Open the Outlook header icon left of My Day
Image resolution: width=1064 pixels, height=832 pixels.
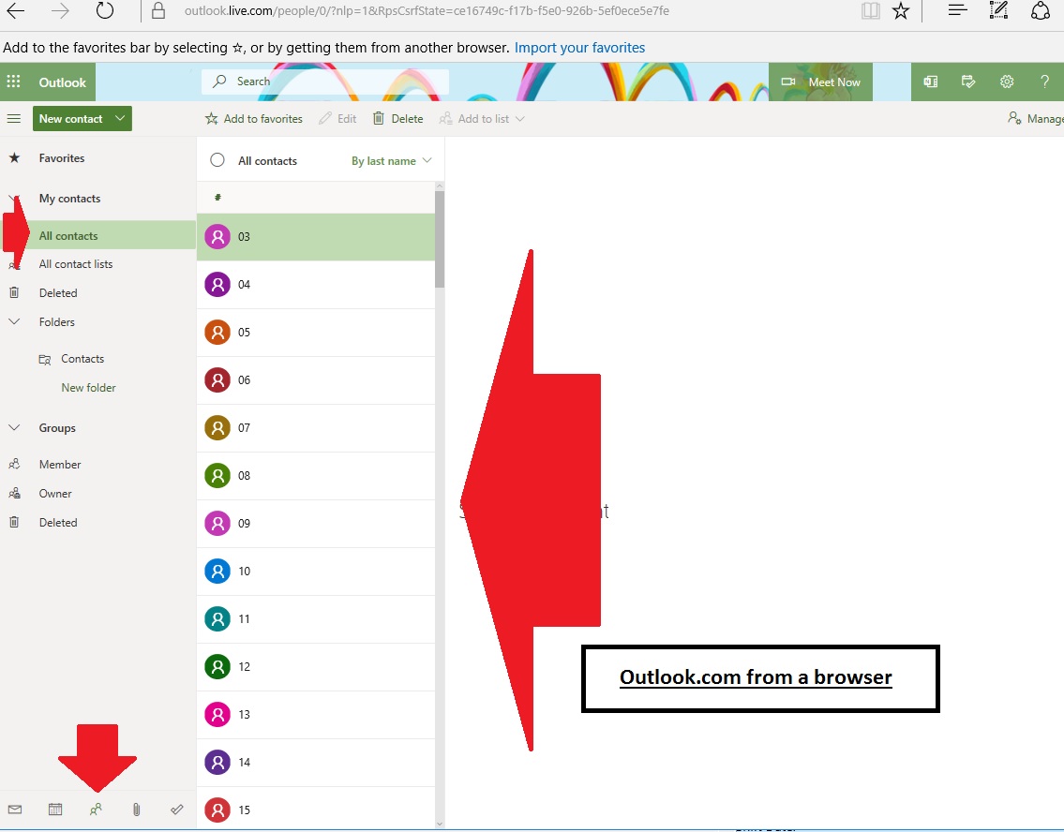931,82
